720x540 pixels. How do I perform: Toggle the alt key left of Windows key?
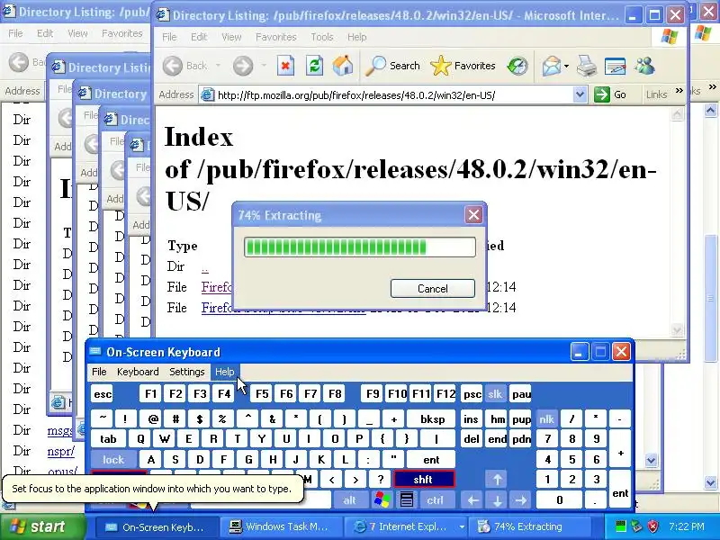pyautogui.click(x=349, y=499)
